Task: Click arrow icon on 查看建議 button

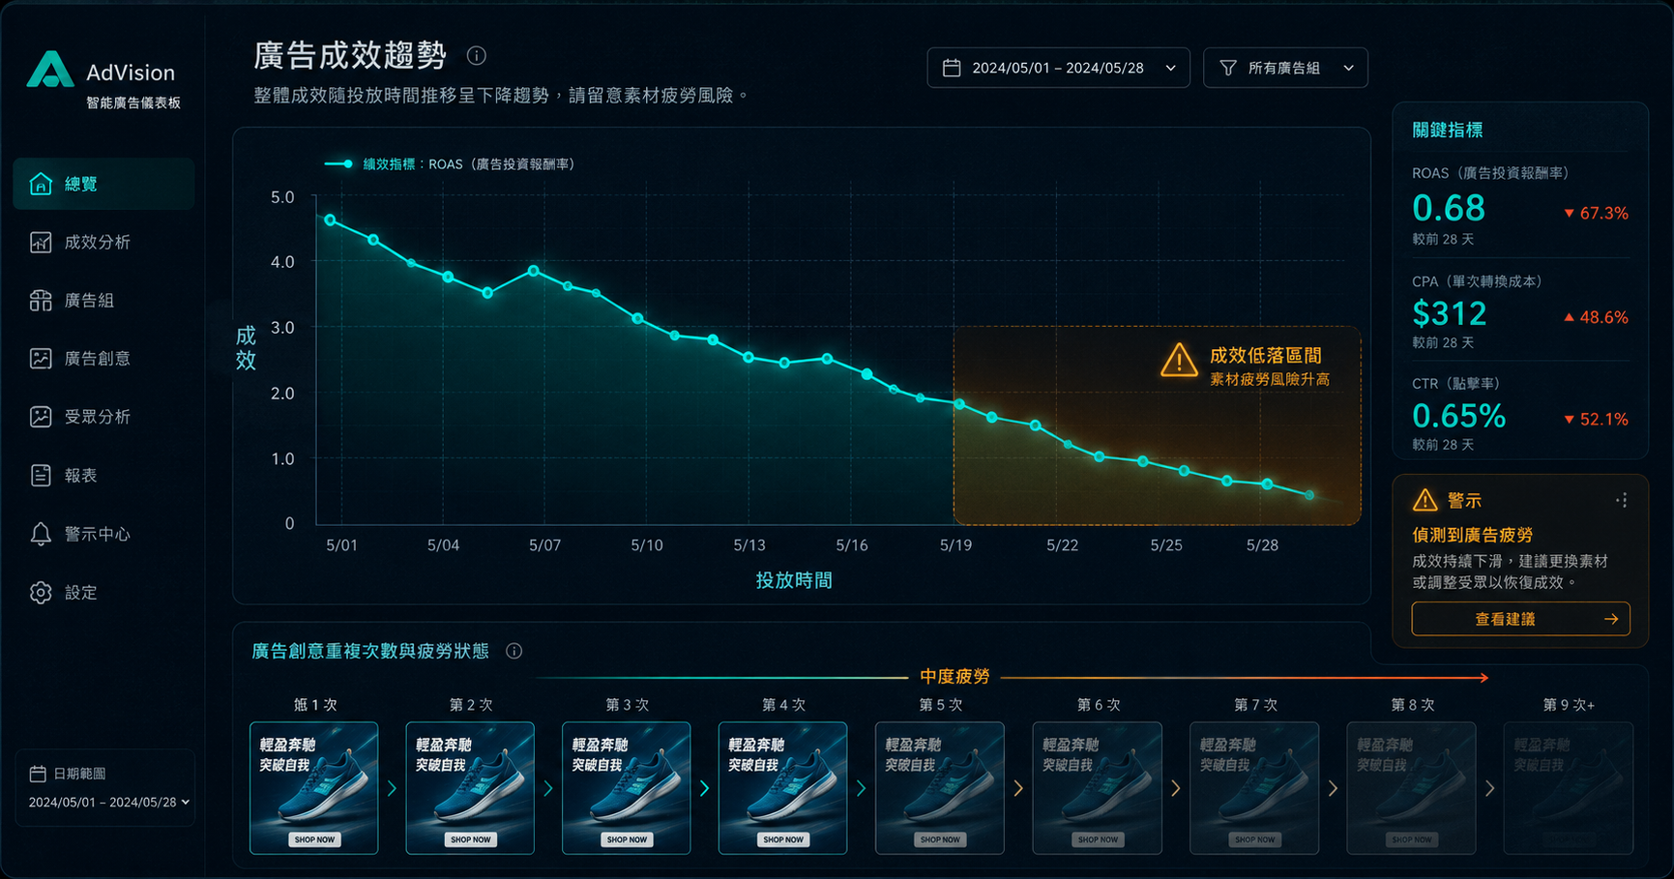Action: coord(1611,619)
